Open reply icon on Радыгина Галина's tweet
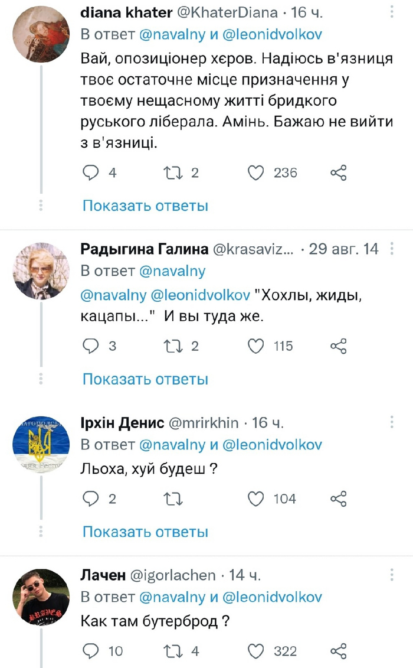Viewport: 413px width, 668px height. click(x=91, y=346)
